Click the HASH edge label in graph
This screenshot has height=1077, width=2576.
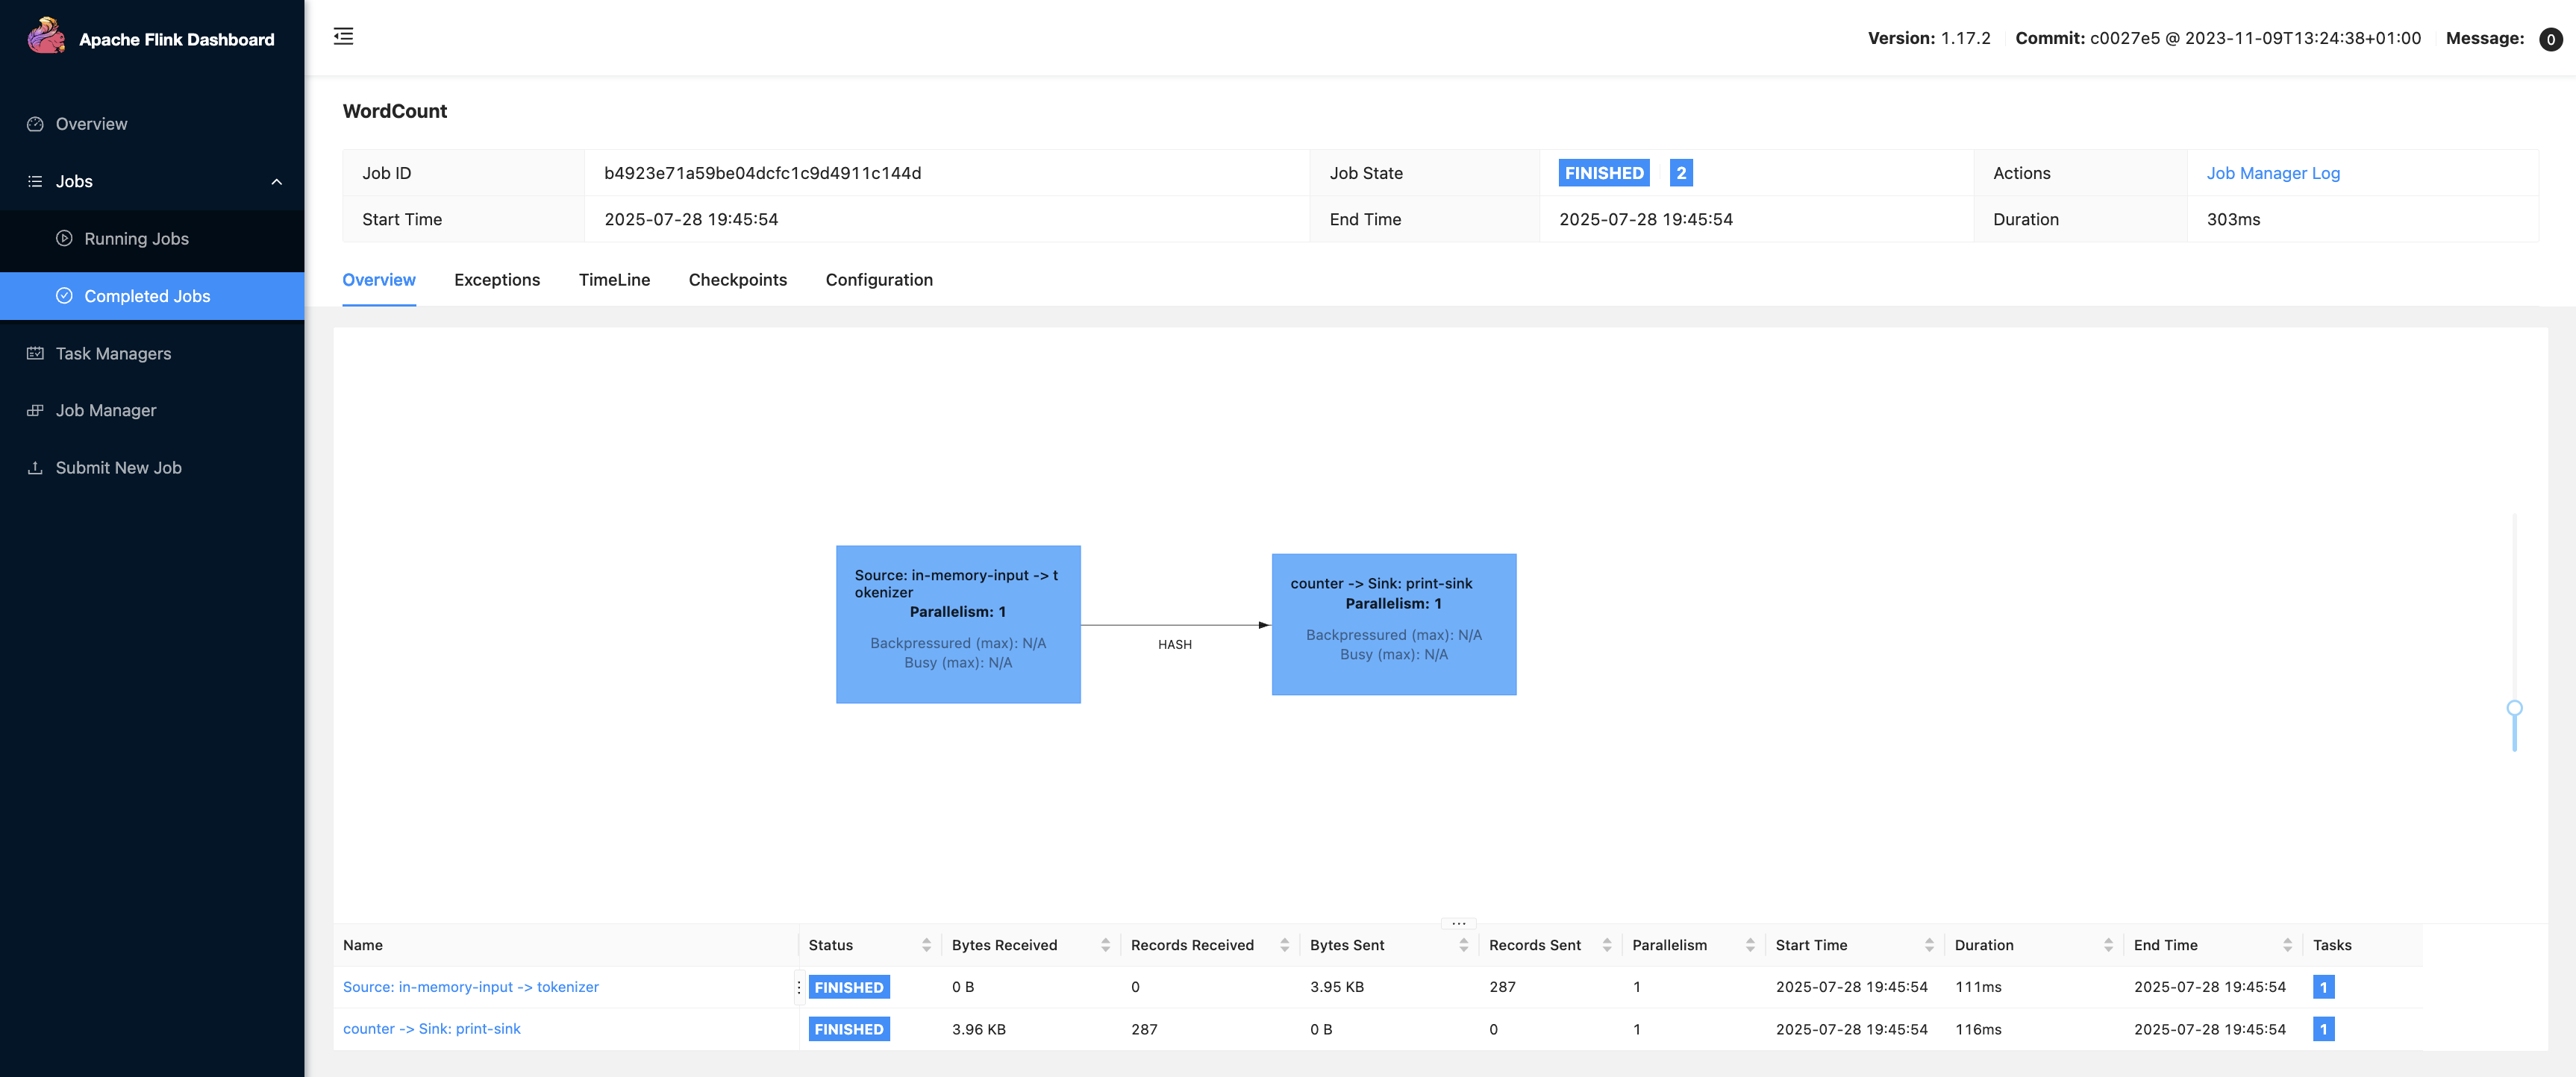pos(1175,644)
